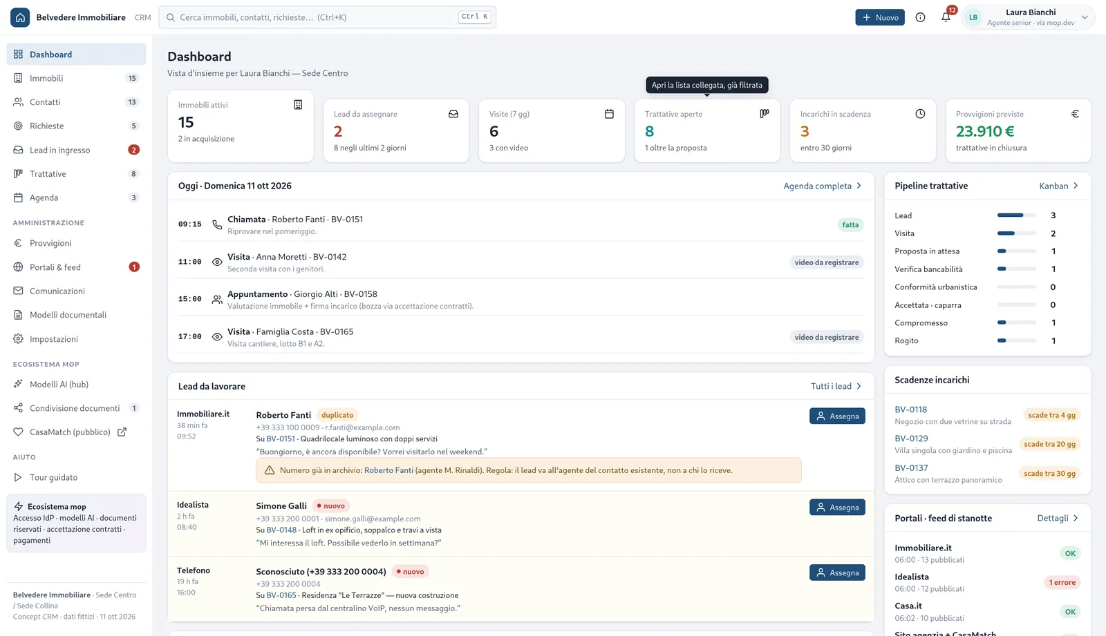Open the notifications bell icon

click(x=946, y=17)
